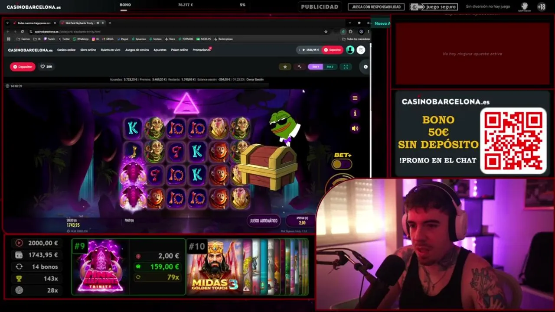
Task: Click the Juega con Responsabilidad banner
Action: (376, 7)
